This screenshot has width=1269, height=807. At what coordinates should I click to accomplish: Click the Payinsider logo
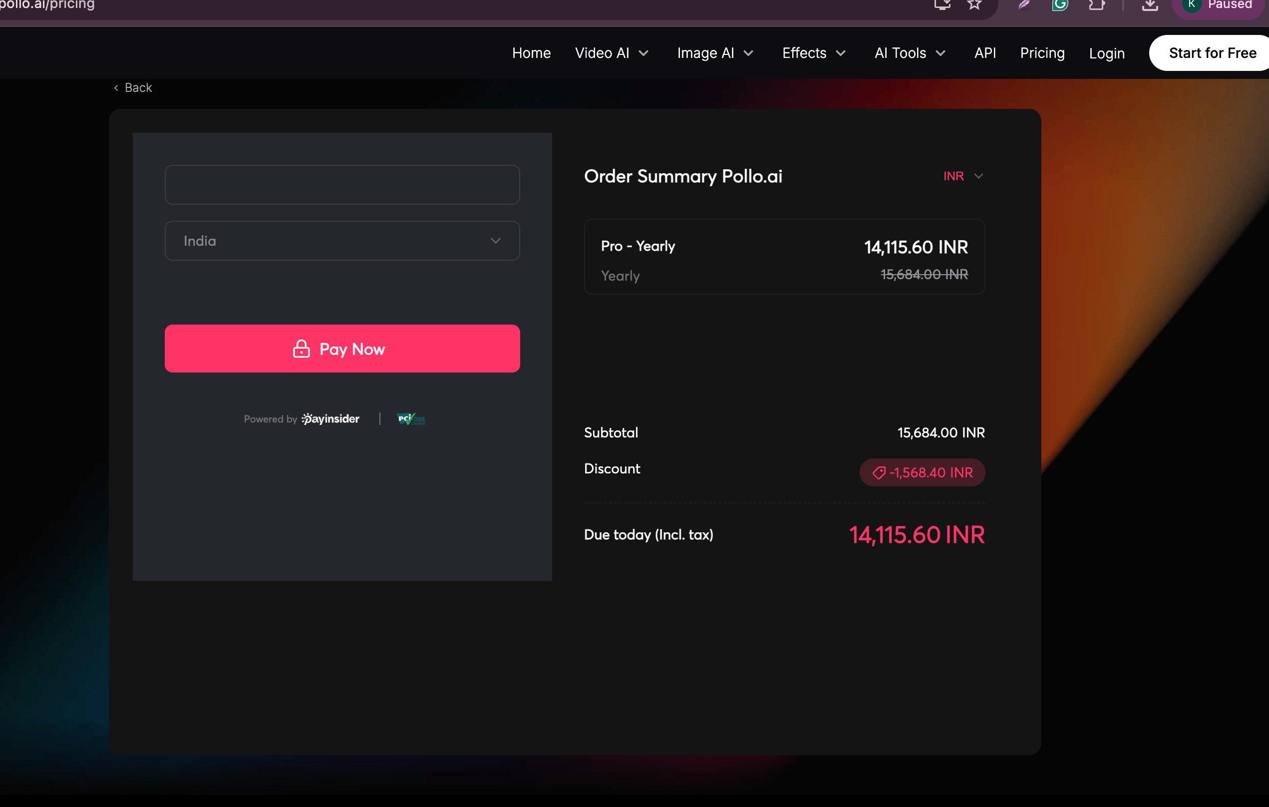[x=330, y=418]
